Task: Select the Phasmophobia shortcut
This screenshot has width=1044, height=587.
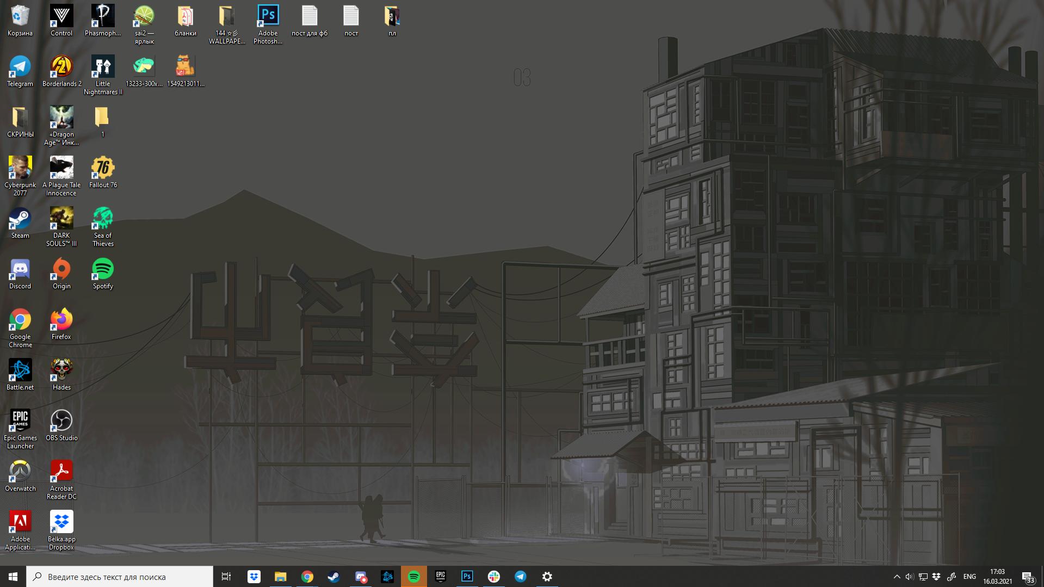Action: [103, 21]
